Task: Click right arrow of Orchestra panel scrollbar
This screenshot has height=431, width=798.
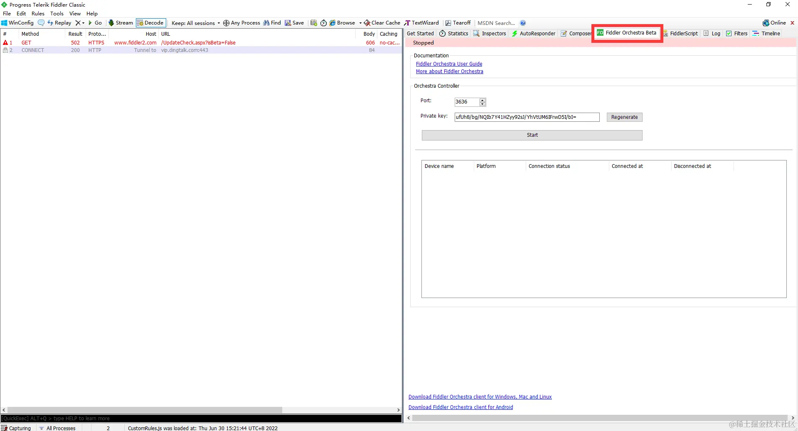Action: (793, 418)
